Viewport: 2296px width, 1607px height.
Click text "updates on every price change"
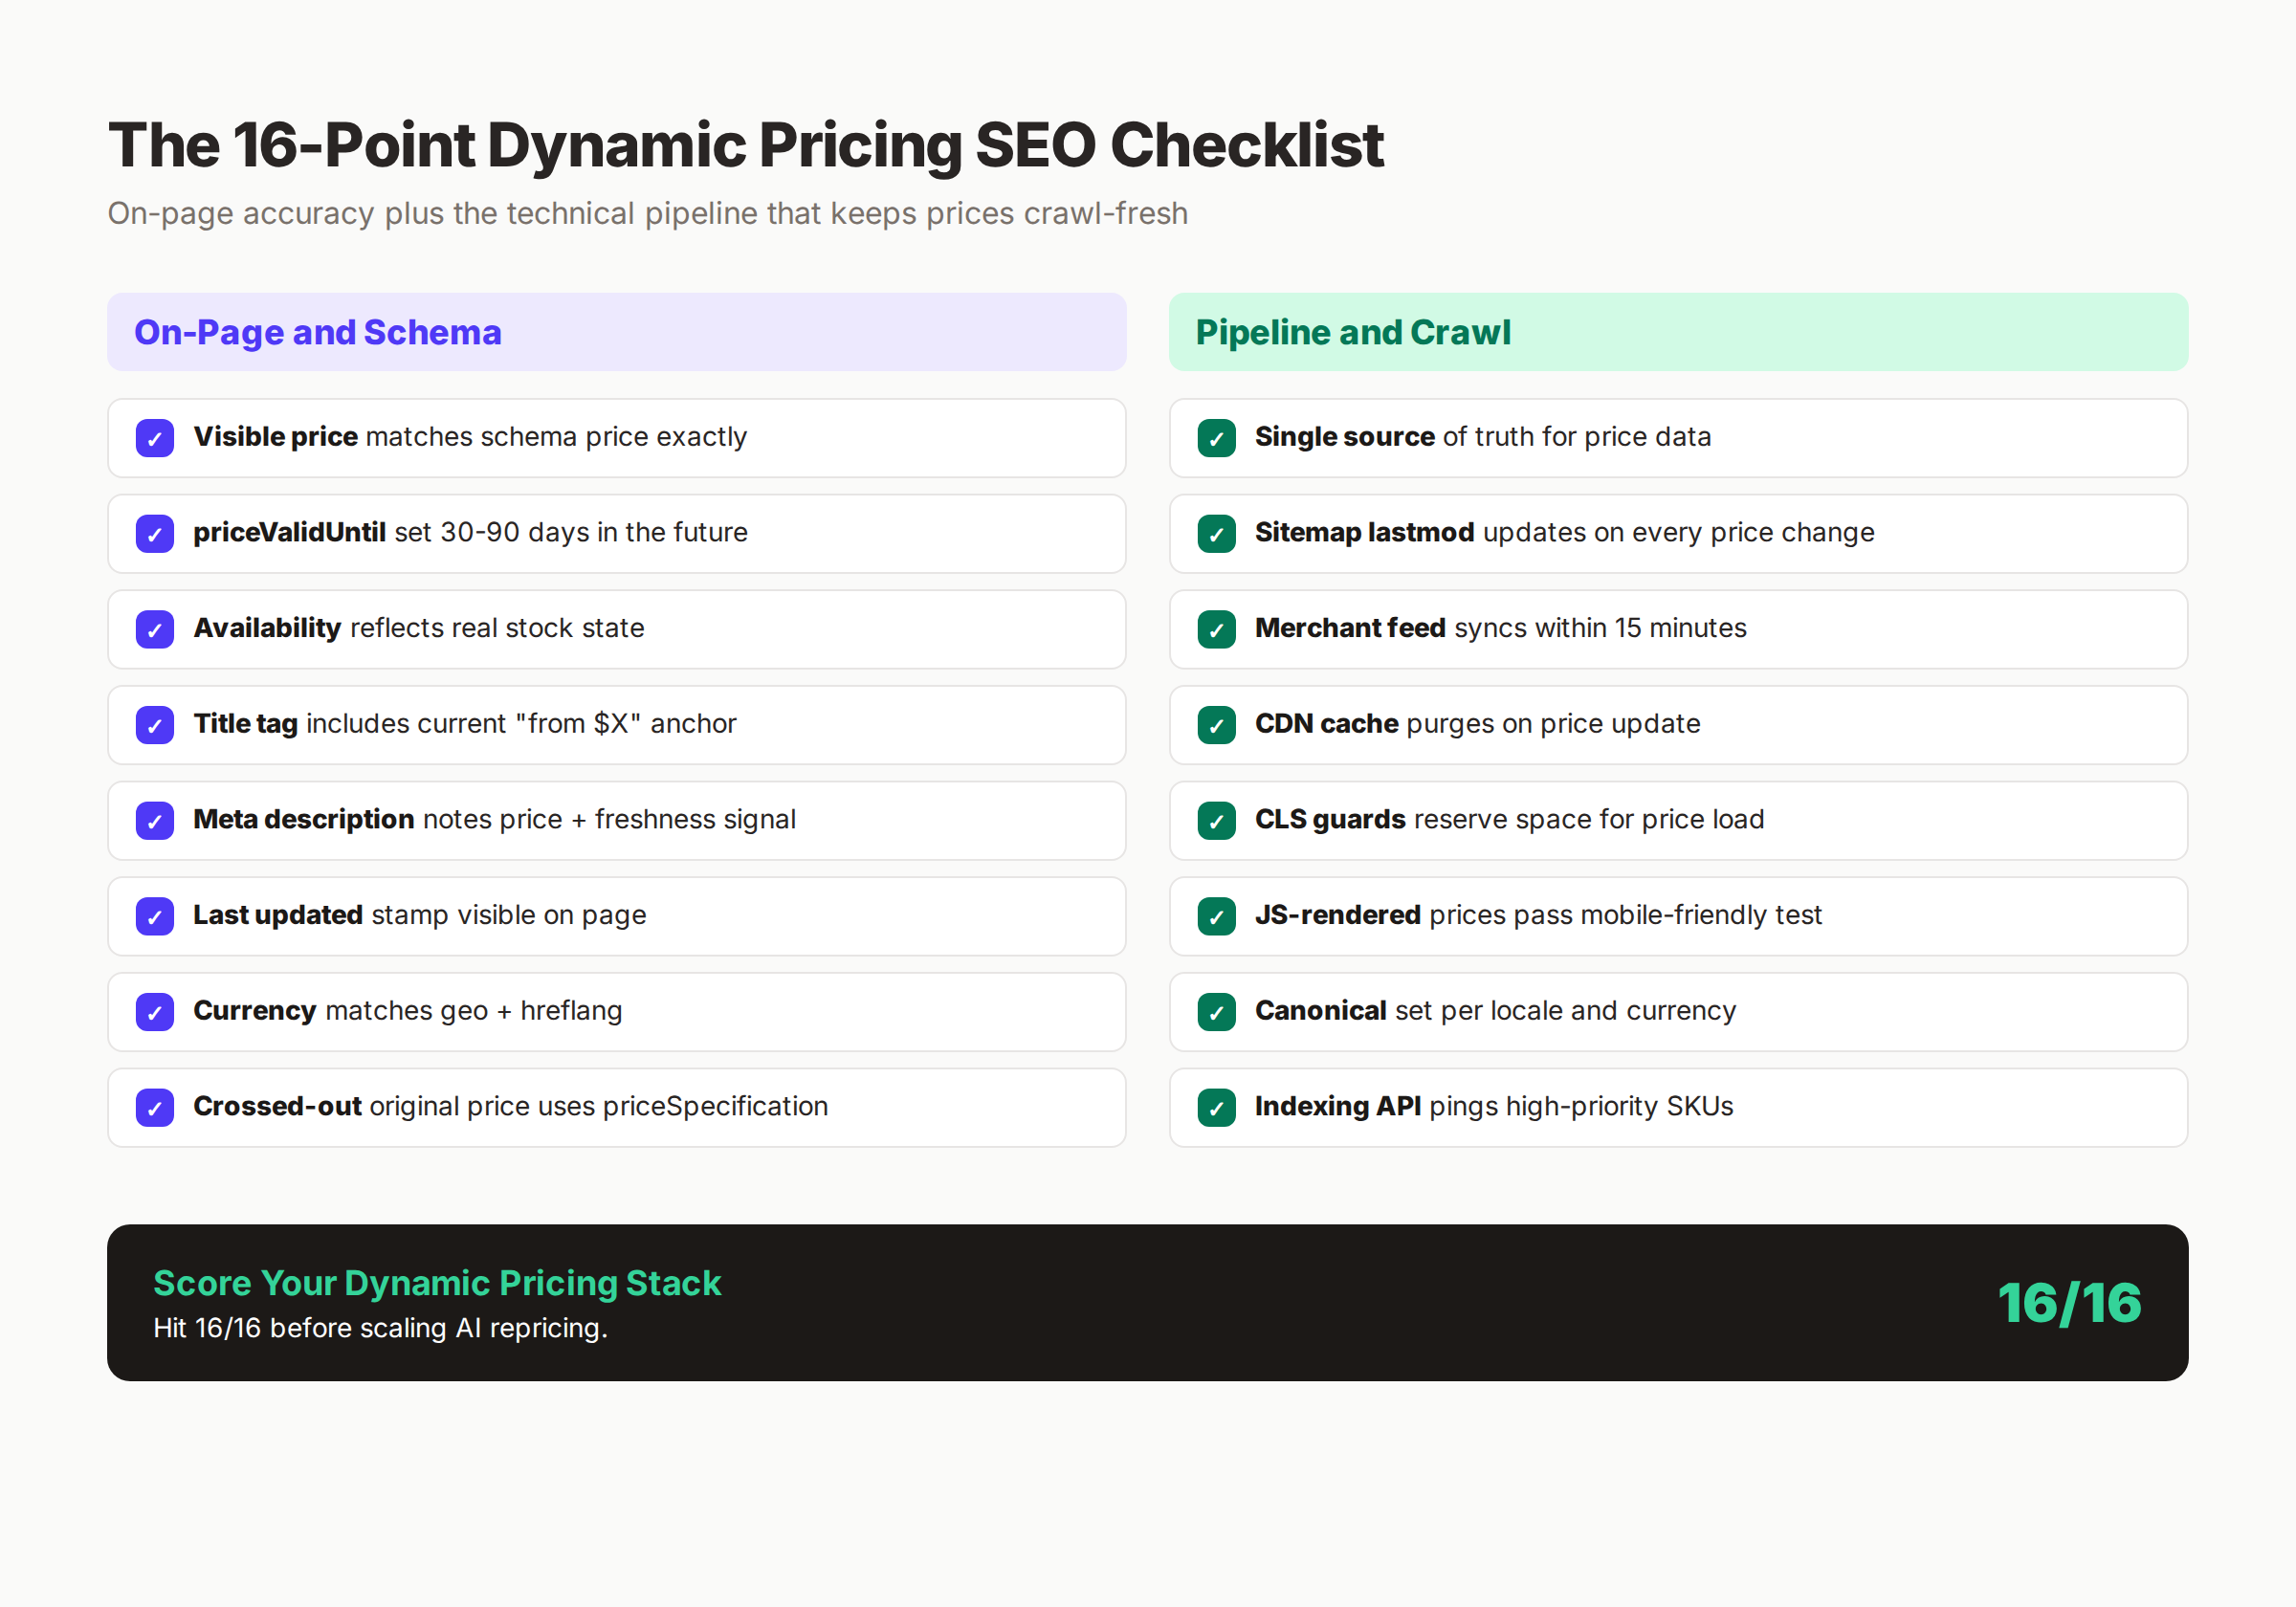1679,532
